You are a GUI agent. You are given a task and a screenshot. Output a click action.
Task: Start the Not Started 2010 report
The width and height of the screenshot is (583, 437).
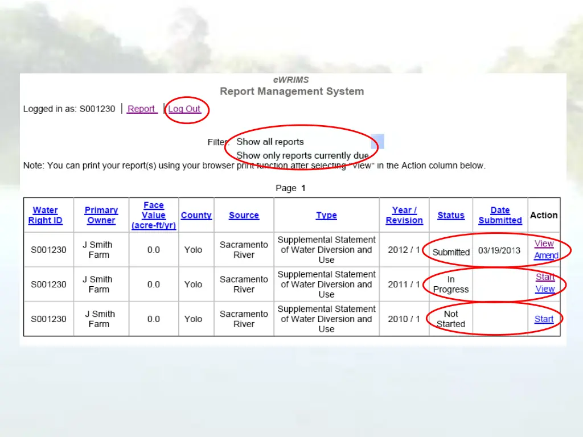point(544,319)
